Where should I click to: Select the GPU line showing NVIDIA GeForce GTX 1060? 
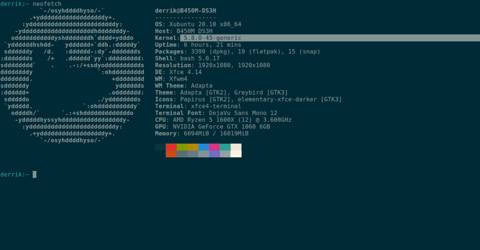[212, 127]
